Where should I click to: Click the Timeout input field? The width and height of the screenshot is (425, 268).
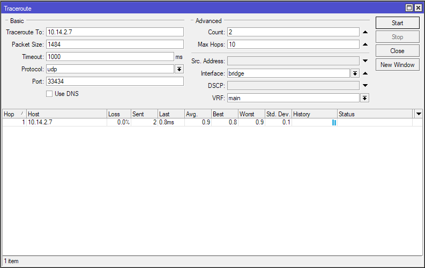click(110, 57)
